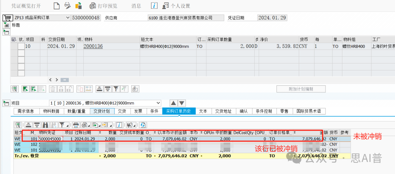Toggle the select-all rows icon in table header
Image resolution: width=395 pixels, height=174 pixels.
click(x=14, y=39)
